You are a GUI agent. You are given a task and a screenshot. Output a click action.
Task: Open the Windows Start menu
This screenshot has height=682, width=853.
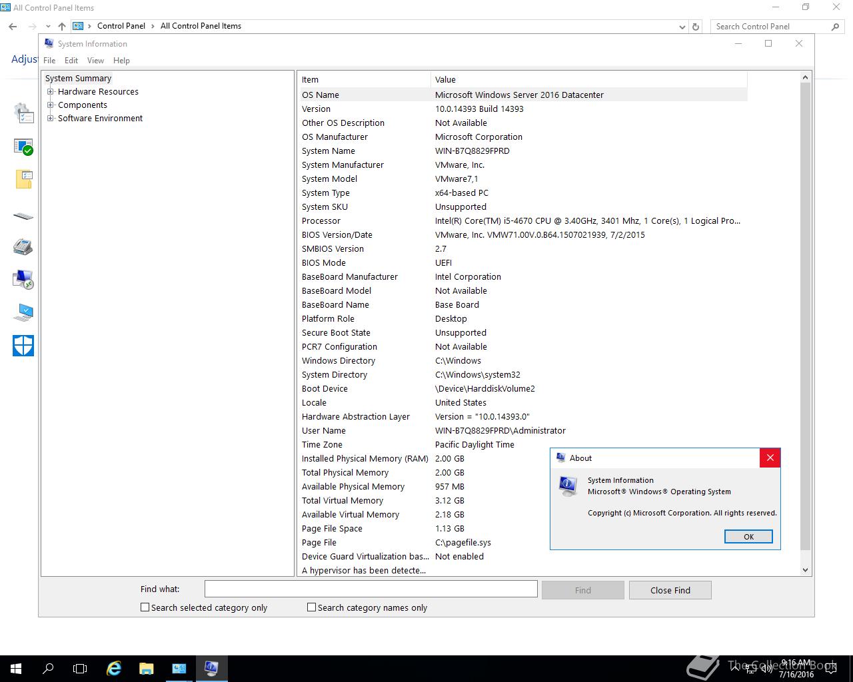16,668
